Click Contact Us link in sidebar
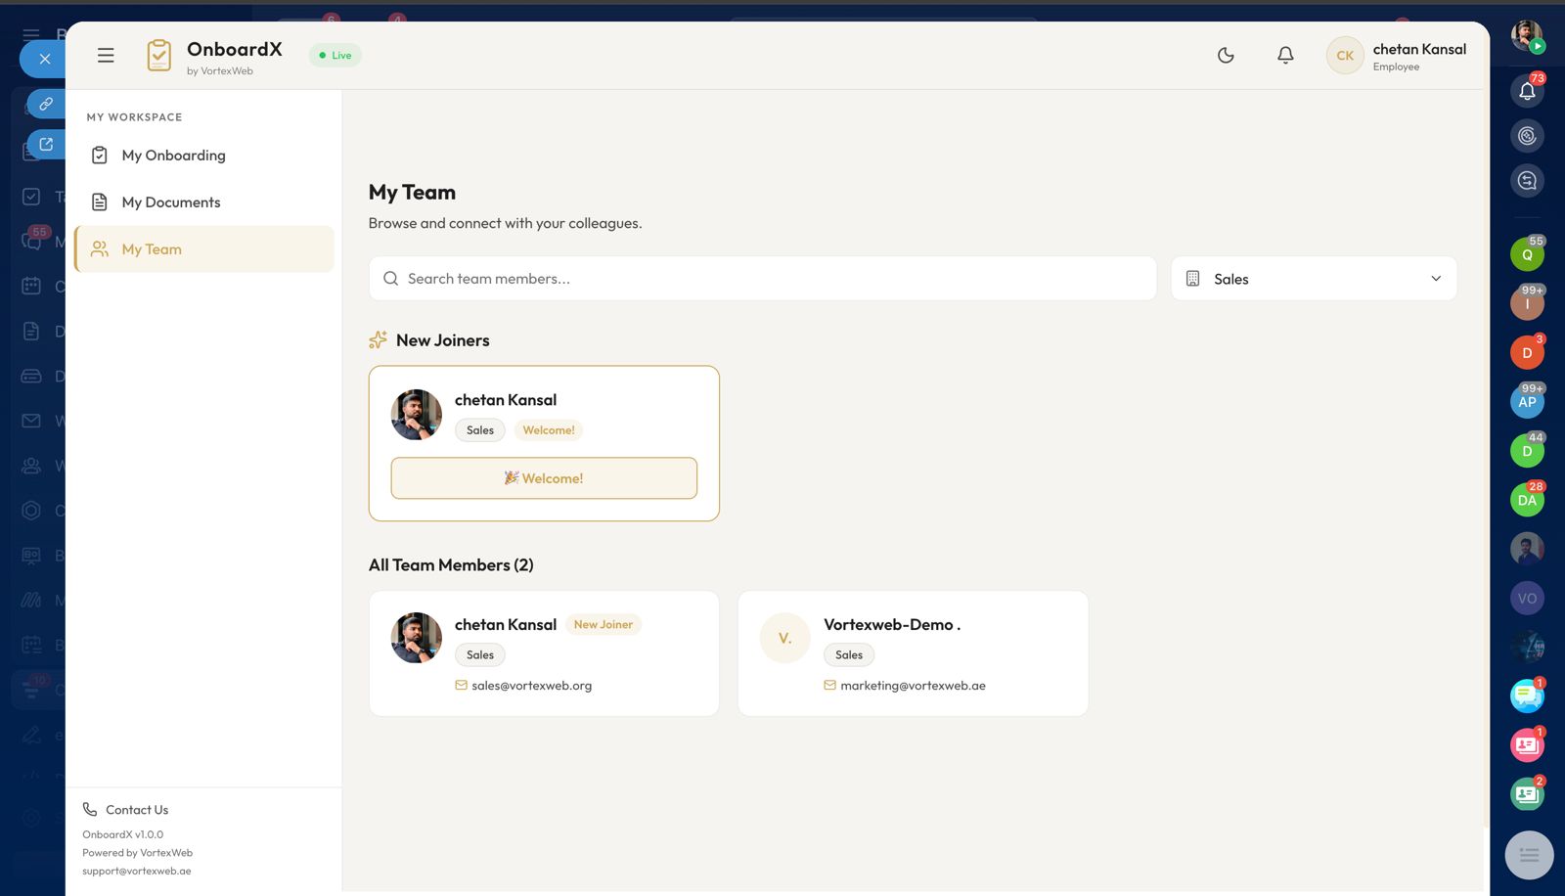 click(136, 810)
